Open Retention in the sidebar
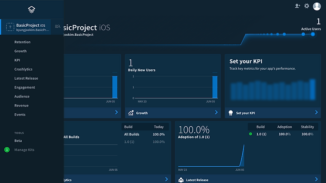 pos(23,42)
